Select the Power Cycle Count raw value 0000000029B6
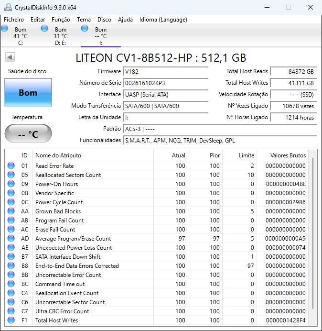Screen dimensions: 322x331 [x=286, y=202]
